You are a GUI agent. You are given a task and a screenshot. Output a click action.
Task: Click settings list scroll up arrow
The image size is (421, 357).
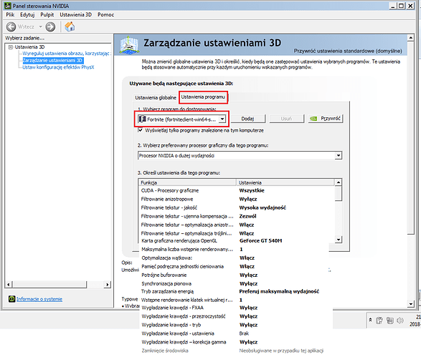(x=339, y=182)
